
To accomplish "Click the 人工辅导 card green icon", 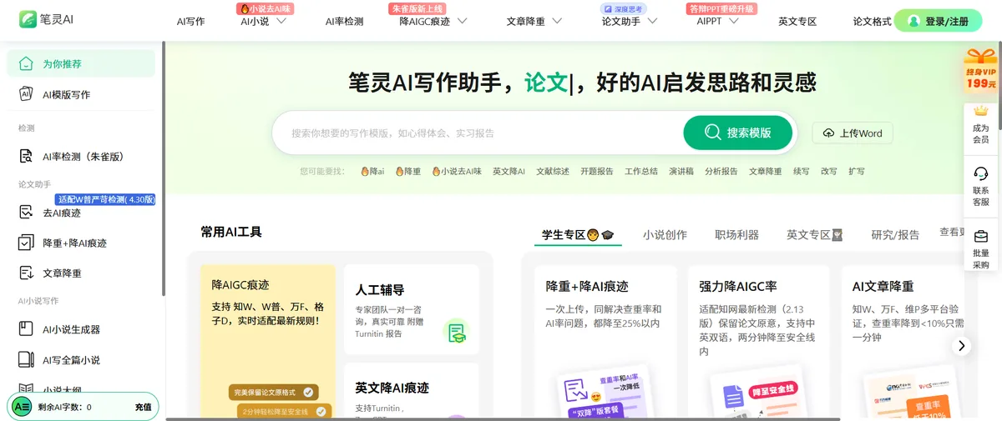I will tap(456, 333).
